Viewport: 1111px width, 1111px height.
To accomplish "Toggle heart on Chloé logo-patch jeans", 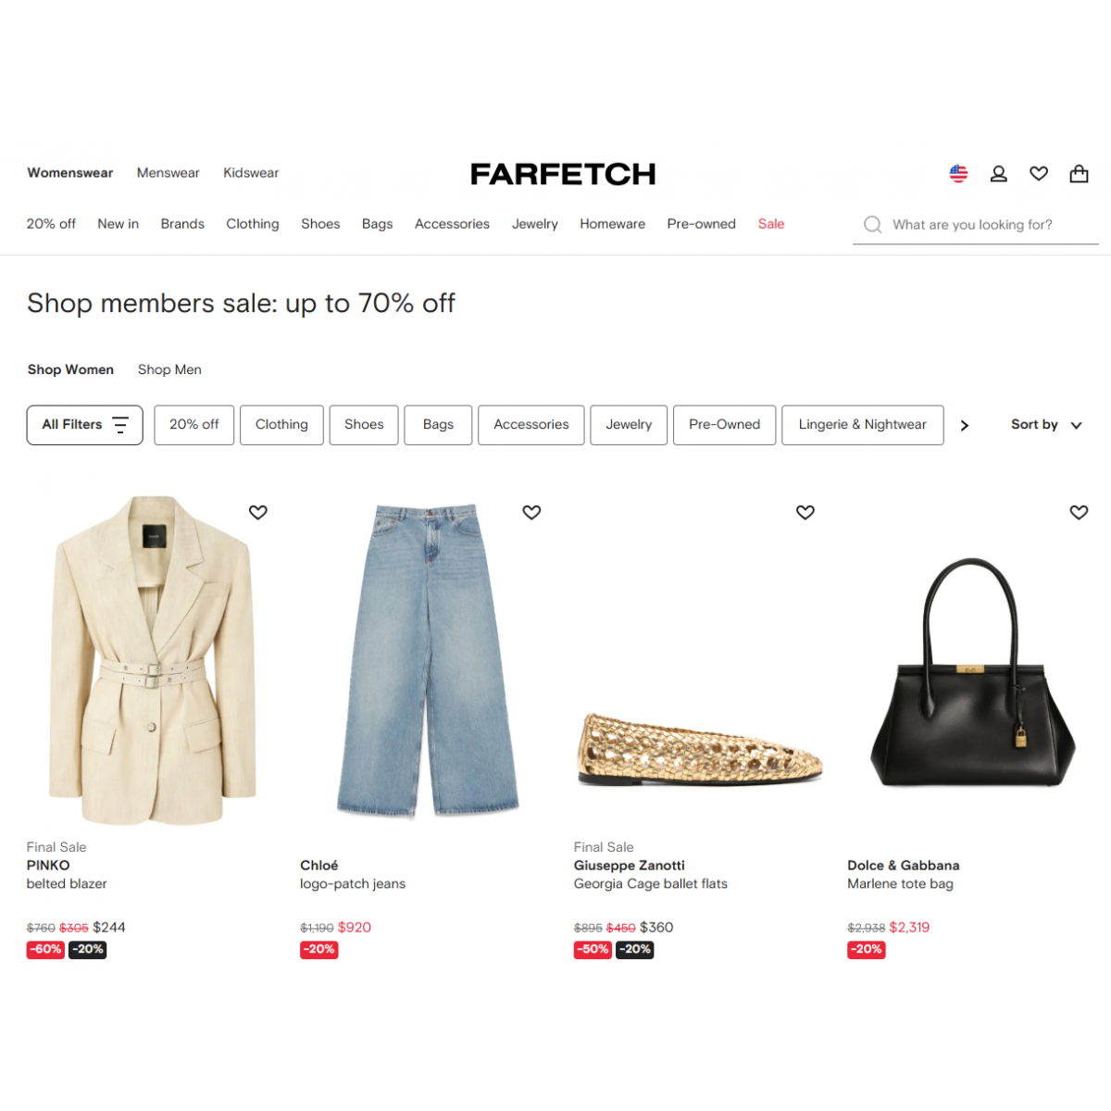I will click(x=531, y=512).
